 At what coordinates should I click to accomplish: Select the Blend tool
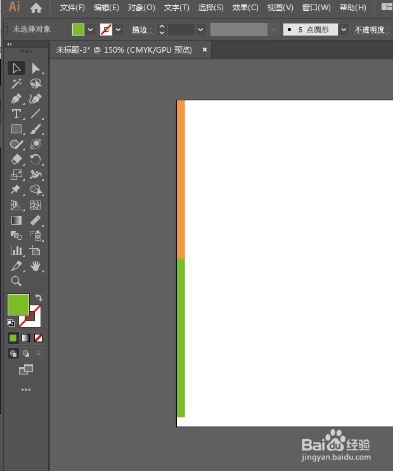tap(16, 235)
